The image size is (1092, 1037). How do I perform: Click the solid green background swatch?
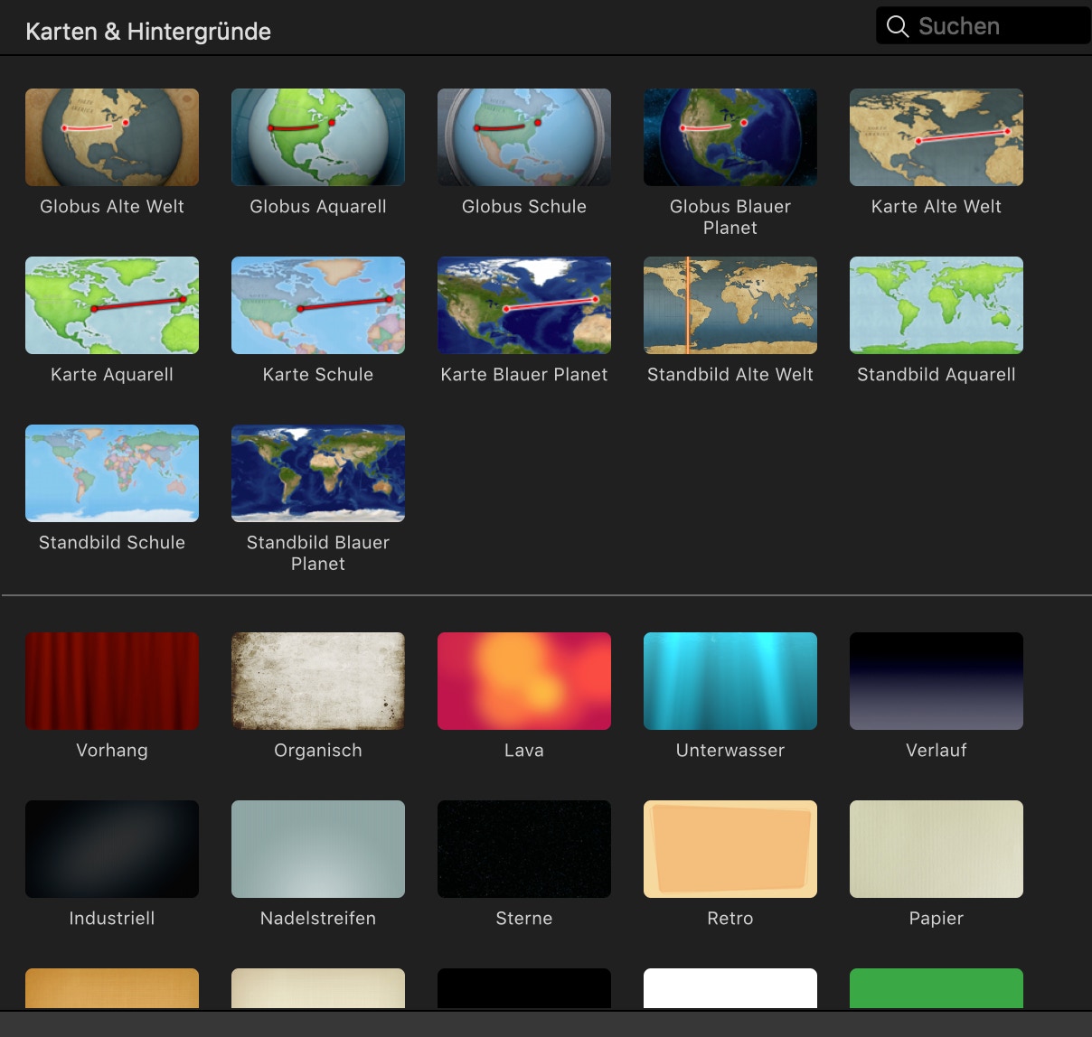pyautogui.click(x=937, y=988)
